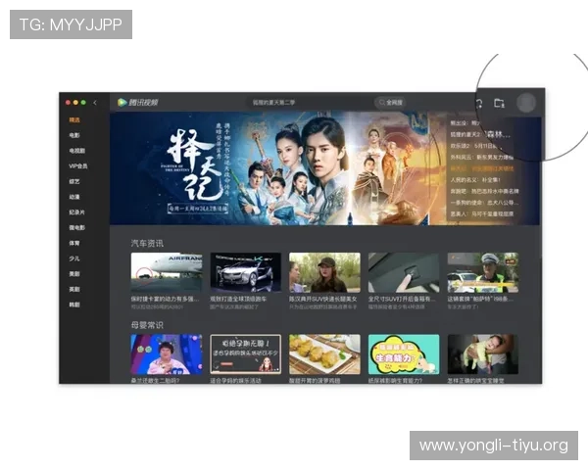Select the 欢乐颂2 banner list entry

click(x=474, y=146)
